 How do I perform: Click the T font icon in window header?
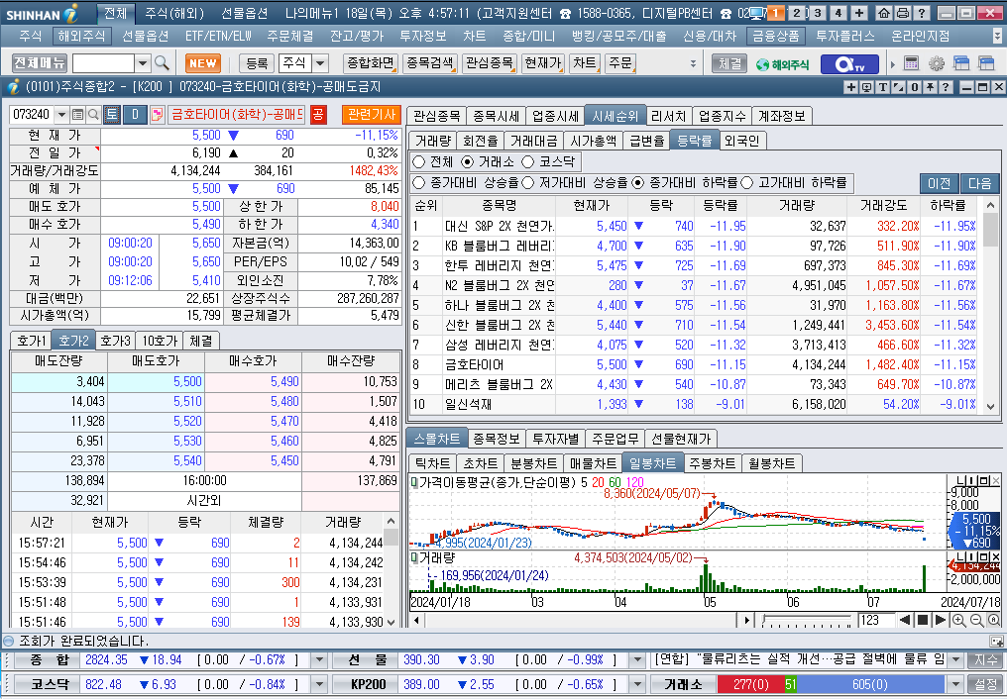pos(882,87)
